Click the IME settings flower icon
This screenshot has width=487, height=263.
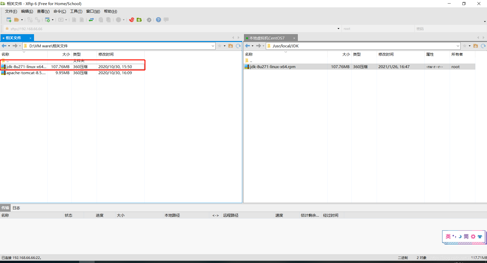[473, 236]
